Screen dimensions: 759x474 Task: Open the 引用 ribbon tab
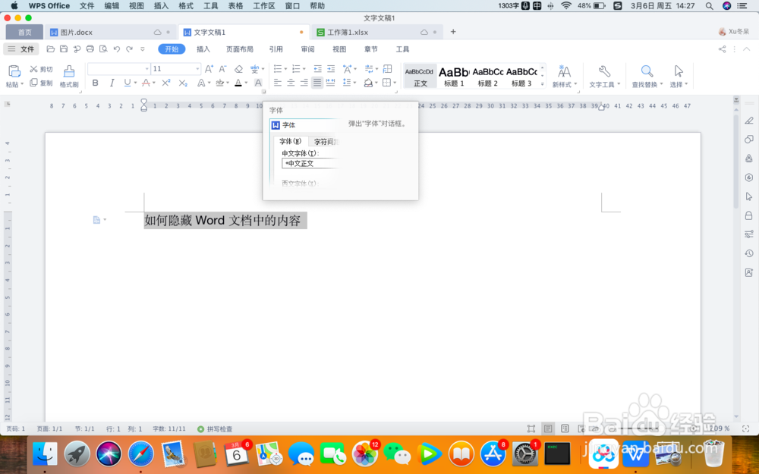pyautogui.click(x=276, y=49)
